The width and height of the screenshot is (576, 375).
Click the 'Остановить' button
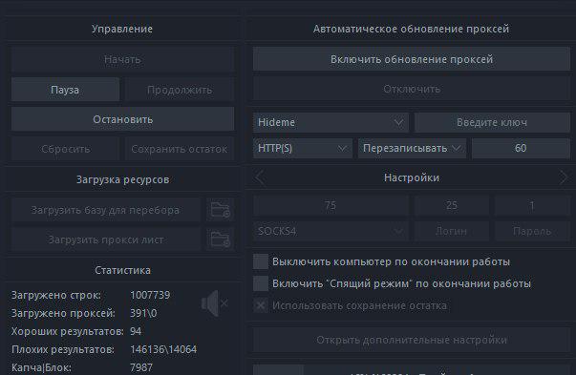point(122,119)
